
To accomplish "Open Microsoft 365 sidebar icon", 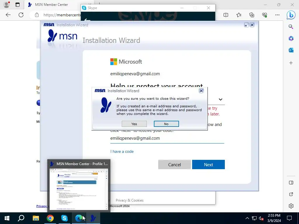I will click(x=291, y=38).
